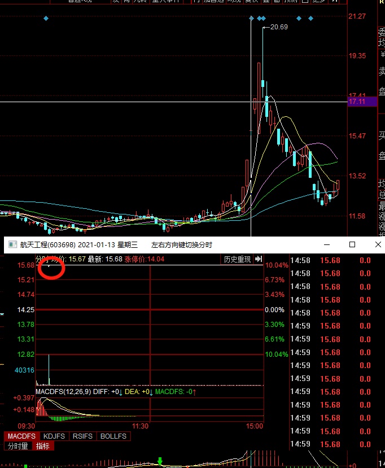Click the green down arrow in bottom chart
Screen dimensions: 385x468
tap(160, 461)
